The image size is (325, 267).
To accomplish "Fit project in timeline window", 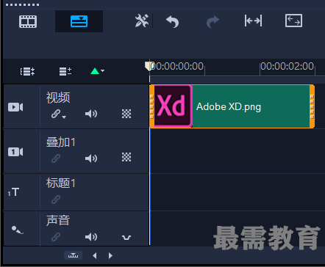I will point(253,21).
